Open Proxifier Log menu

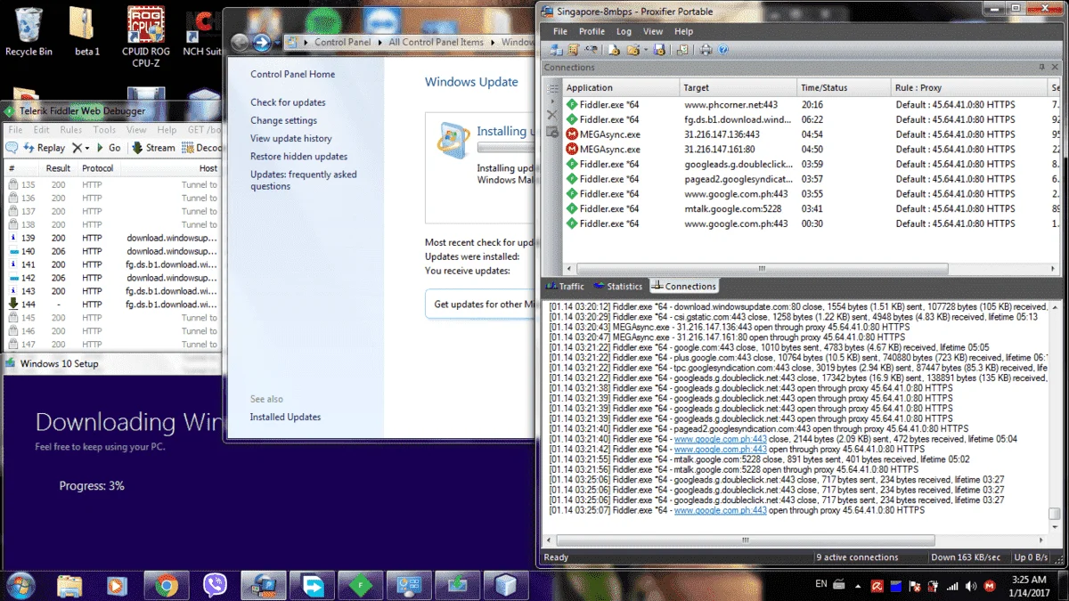[624, 31]
